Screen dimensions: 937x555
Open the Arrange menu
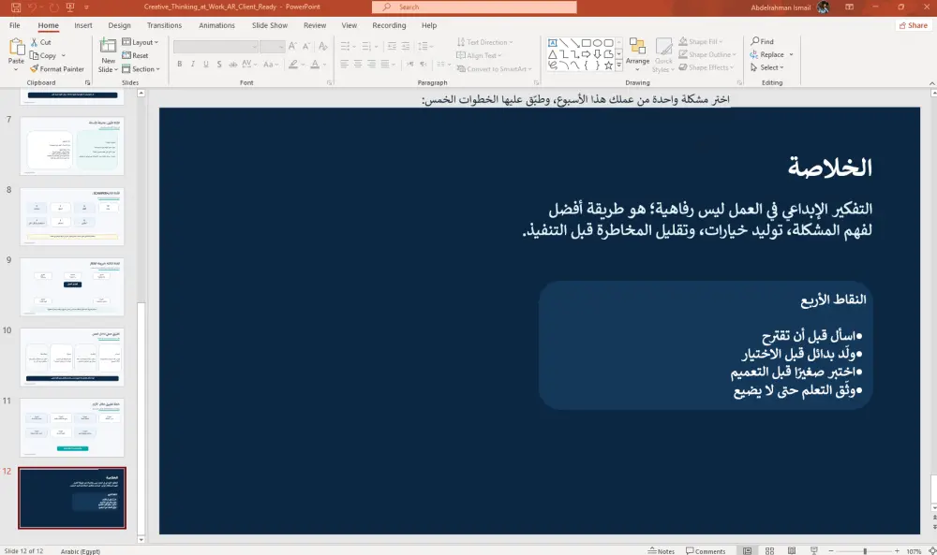(637, 54)
